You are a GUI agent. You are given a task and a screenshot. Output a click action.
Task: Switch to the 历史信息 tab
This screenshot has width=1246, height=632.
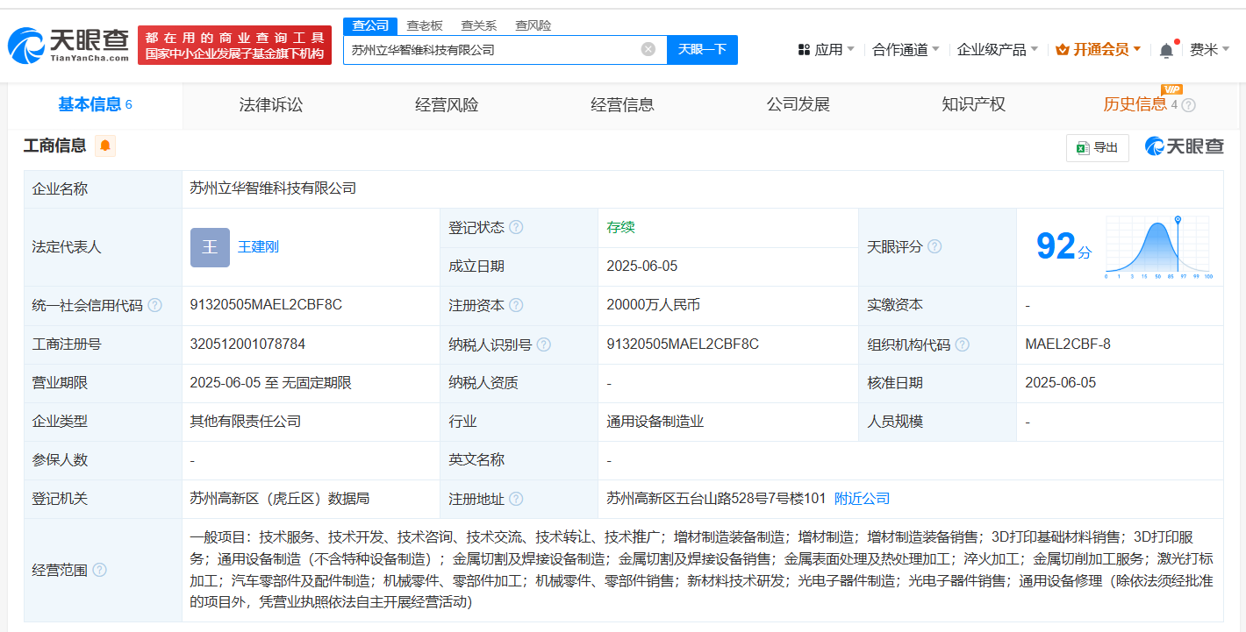(1135, 105)
